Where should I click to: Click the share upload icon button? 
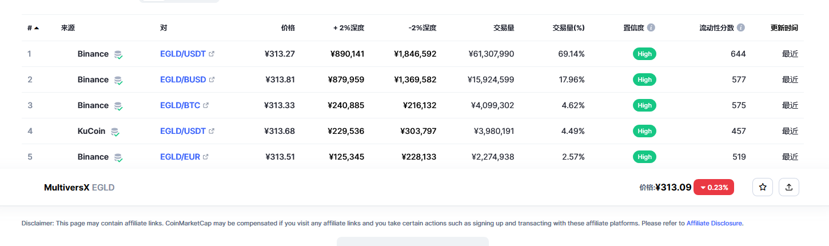789,187
